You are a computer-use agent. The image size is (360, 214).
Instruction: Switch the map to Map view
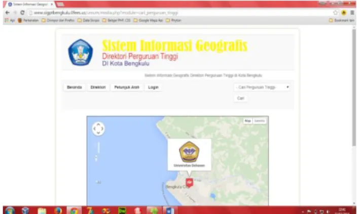[x=248, y=121]
